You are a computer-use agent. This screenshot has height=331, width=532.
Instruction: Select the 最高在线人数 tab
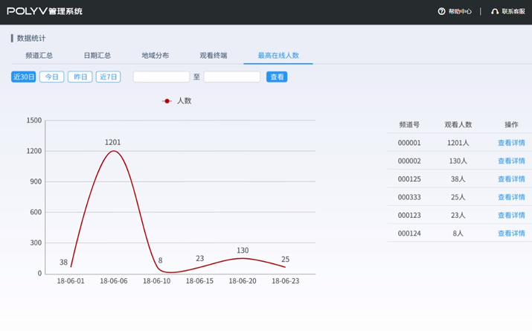pos(278,56)
